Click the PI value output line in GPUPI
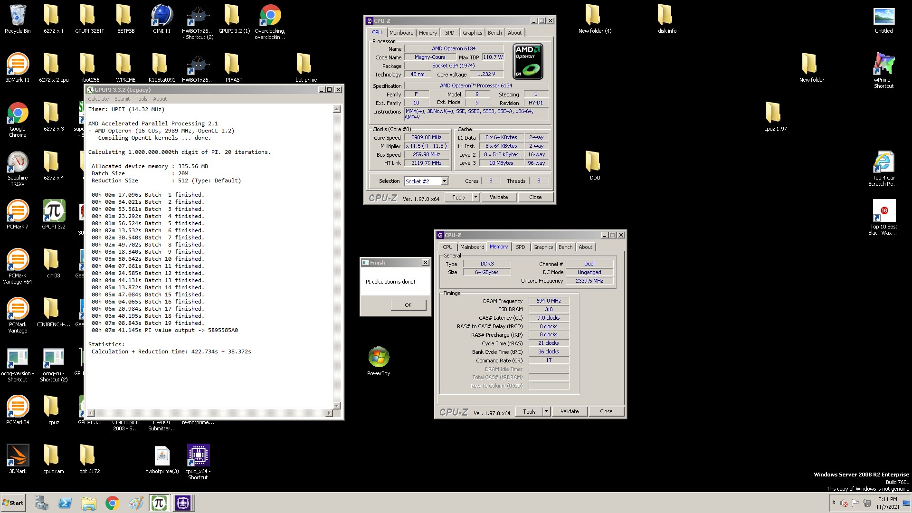The height and width of the screenshot is (513, 912). coord(165,330)
